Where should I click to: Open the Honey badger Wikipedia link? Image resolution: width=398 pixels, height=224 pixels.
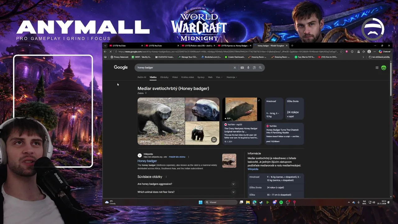[x=147, y=161]
